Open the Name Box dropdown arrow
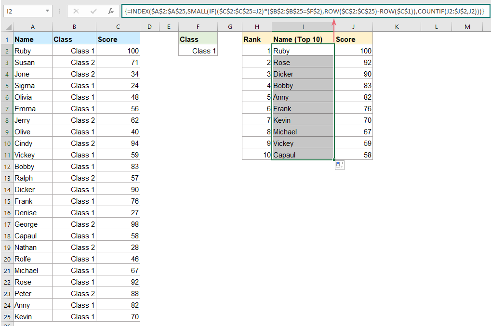The image size is (491, 326). click(x=47, y=11)
